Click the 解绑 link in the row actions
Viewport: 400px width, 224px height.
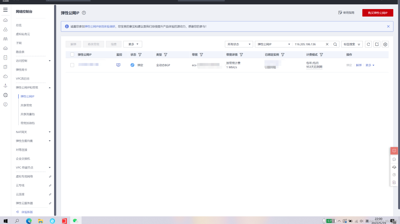pos(359,65)
